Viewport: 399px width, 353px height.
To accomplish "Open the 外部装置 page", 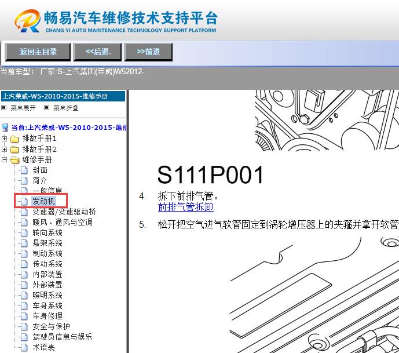I will coord(47,285).
